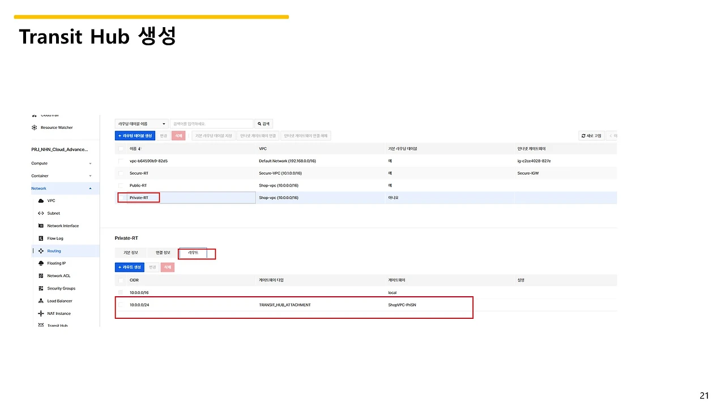Click the 검색 search button
This screenshot has width=725, height=407.
tap(264, 123)
